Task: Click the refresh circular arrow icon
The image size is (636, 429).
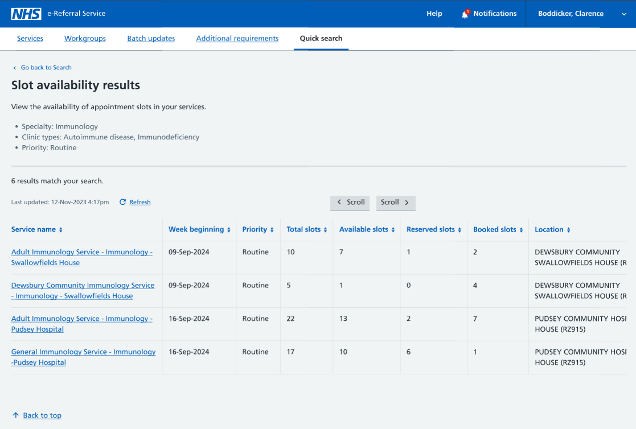Action: (122, 202)
